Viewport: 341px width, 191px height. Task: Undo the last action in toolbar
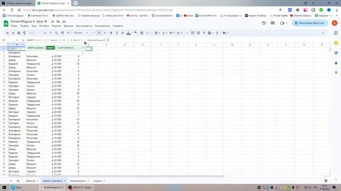coord(7,33)
